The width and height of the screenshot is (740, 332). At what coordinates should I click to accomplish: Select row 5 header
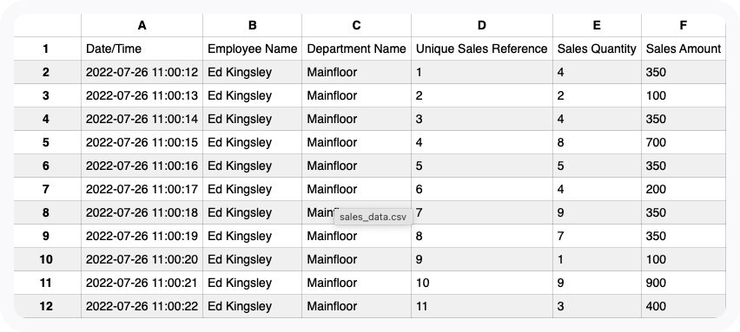click(x=47, y=142)
